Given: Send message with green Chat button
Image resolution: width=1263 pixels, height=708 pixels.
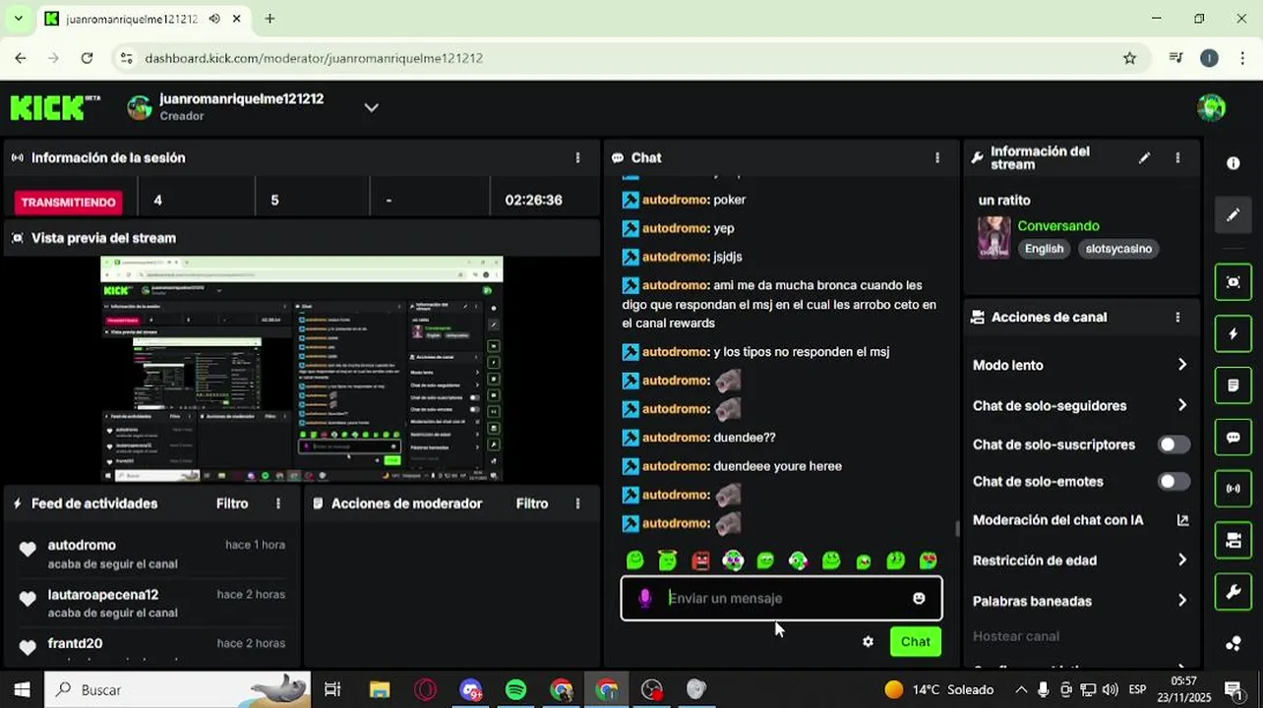Looking at the screenshot, I should point(916,641).
